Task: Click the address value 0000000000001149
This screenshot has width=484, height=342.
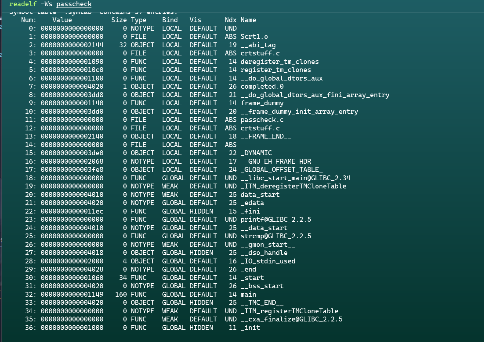Action: point(72,295)
